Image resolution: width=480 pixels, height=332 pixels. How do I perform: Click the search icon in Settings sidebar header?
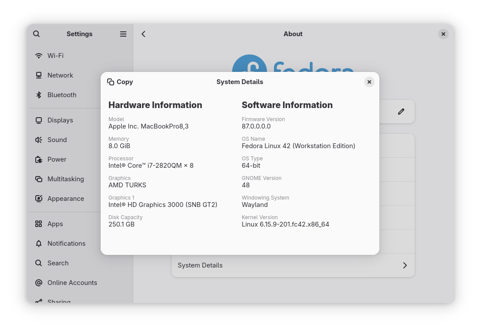(37, 34)
